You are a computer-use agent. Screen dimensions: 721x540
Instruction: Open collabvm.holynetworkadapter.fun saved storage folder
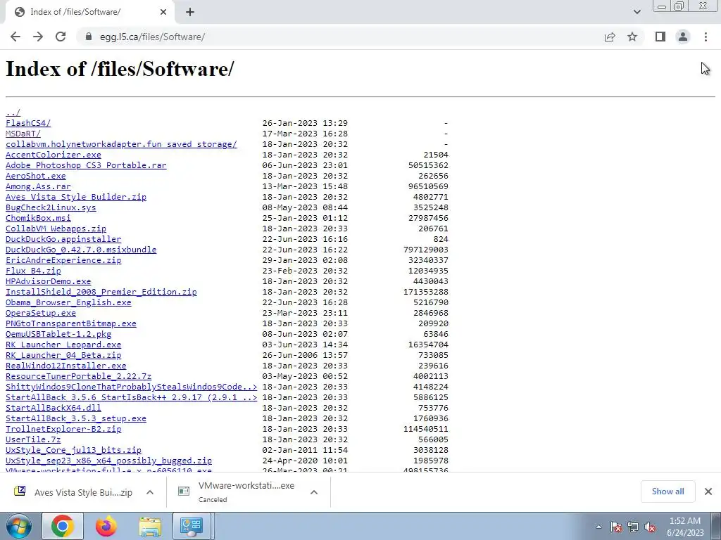[x=121, y=144]
